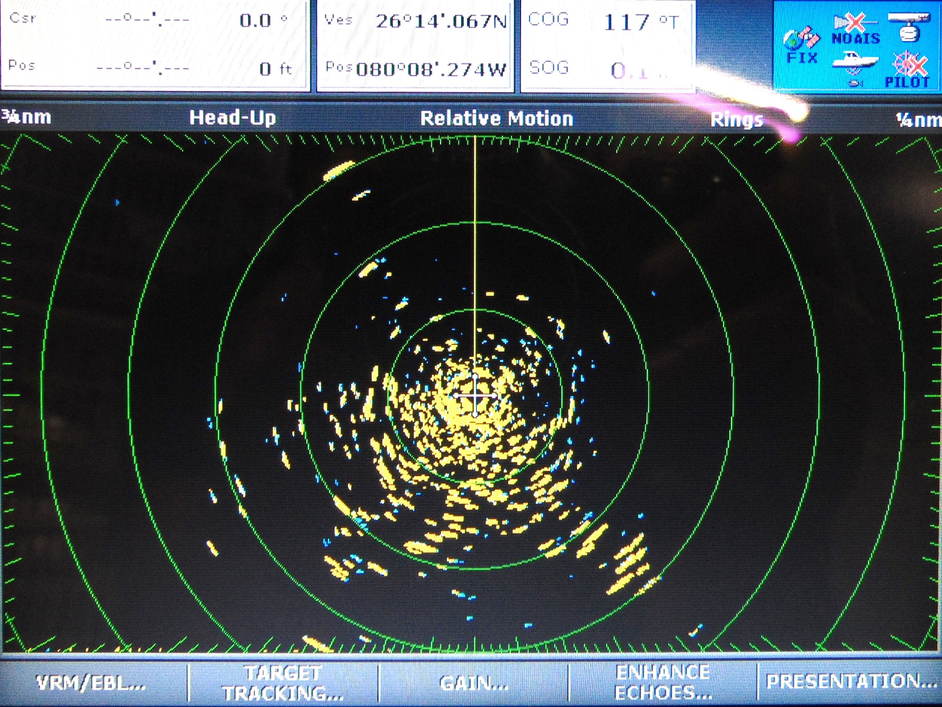The height and width of the screenshot is (707, 942).
Task: Tap the GPS FIX satellite icon
Action: pos(801,46)
